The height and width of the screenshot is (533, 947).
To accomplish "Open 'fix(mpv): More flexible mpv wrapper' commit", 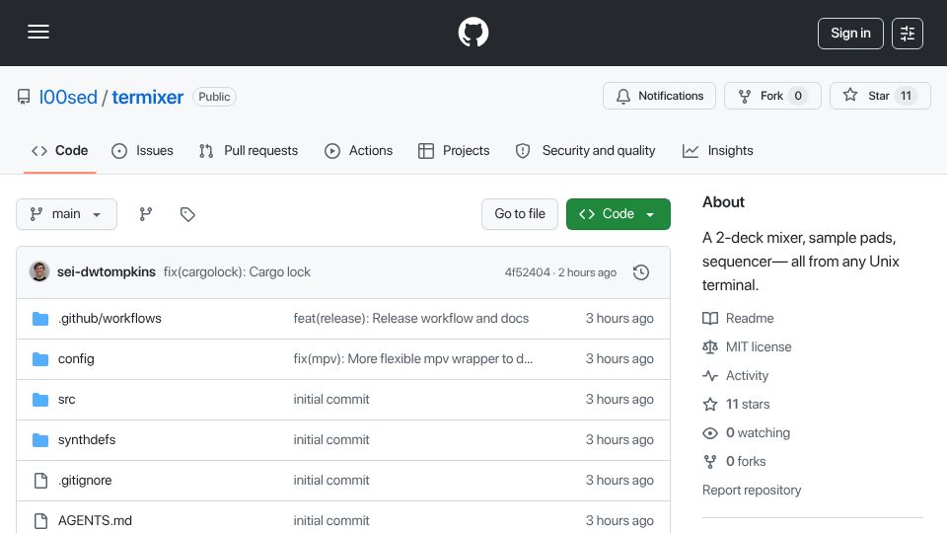I will (412, 359).
